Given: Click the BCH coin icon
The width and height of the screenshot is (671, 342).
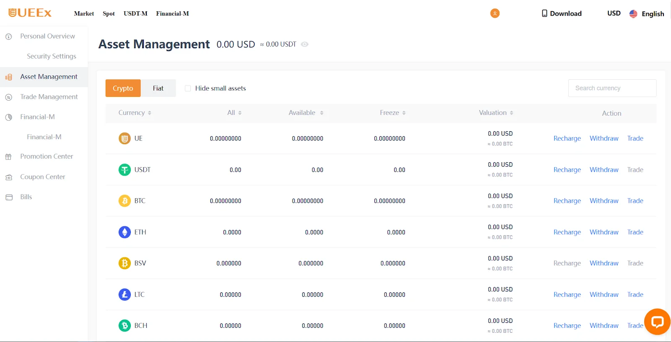Looking at the screenshot, I should [125, 326].
